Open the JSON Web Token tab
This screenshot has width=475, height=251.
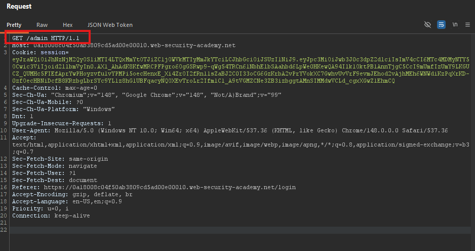[x=110, y=25]
